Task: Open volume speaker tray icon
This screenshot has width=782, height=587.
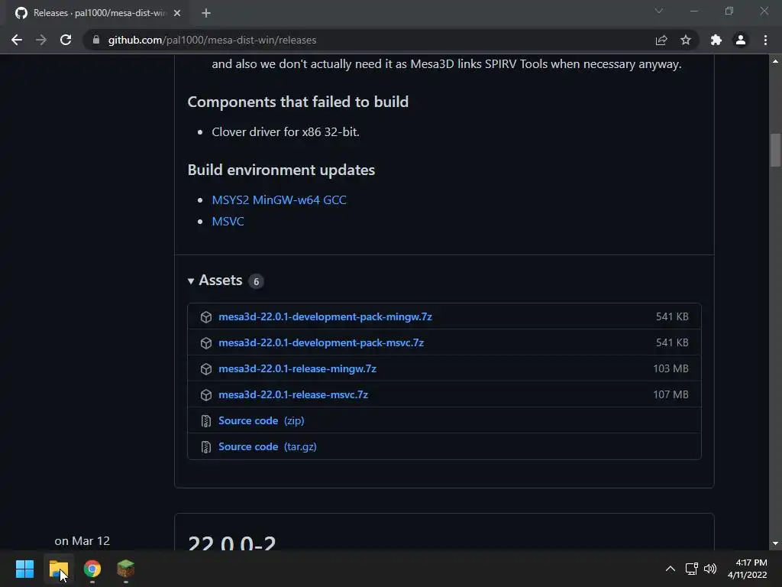Action: (710, 569)
